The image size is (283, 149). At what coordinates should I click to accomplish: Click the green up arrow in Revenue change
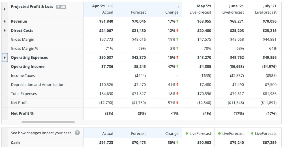177,21
